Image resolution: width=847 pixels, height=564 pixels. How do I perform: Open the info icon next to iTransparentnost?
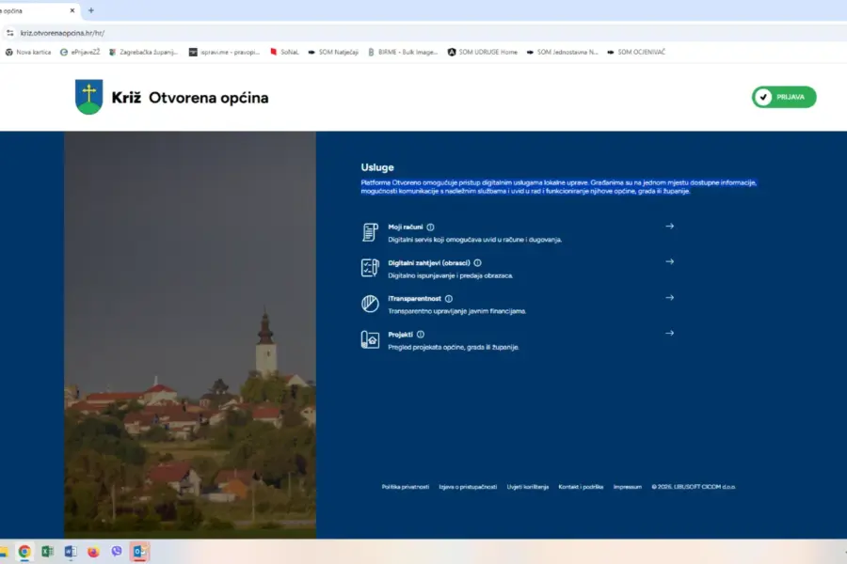448,298
